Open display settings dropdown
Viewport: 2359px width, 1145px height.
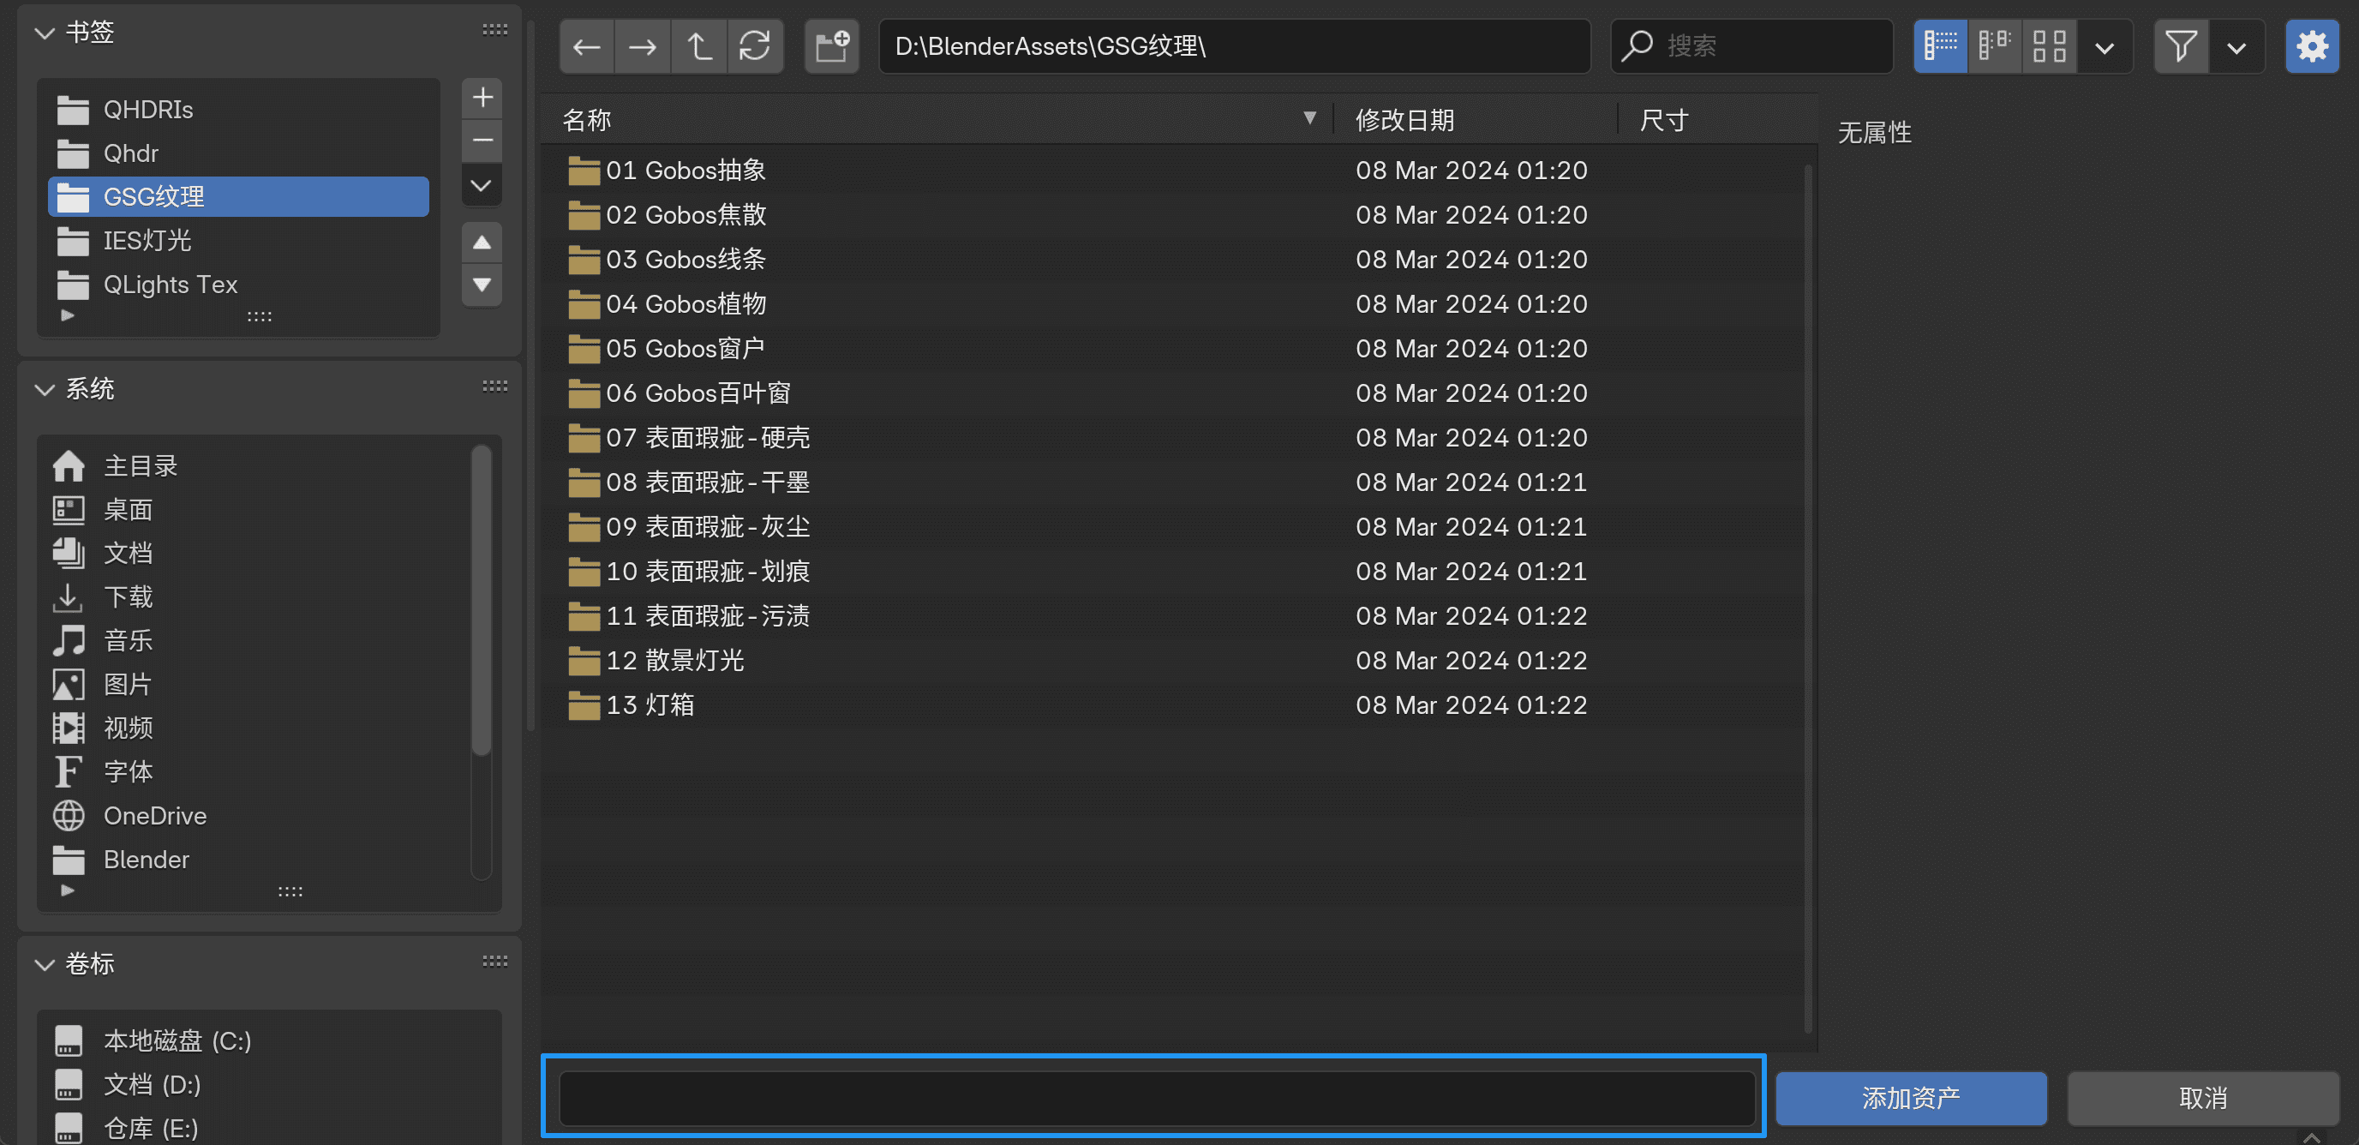tap(2105, 45)
